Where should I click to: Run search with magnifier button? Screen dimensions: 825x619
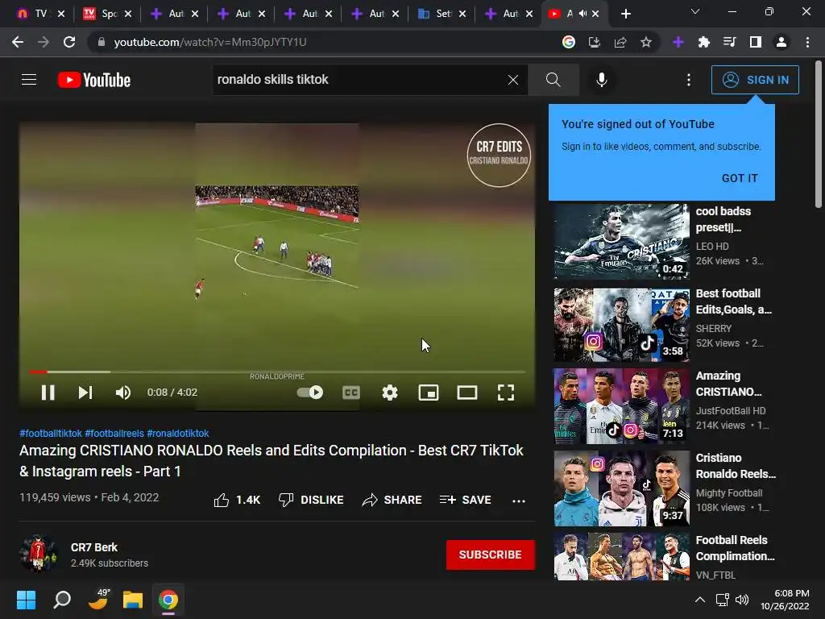click(x=553, y=80)
